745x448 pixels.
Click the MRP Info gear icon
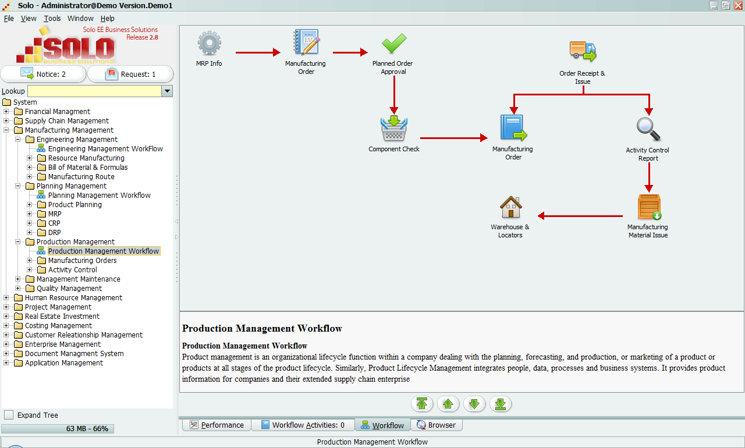pyautogui.click(x=209, y=44)
